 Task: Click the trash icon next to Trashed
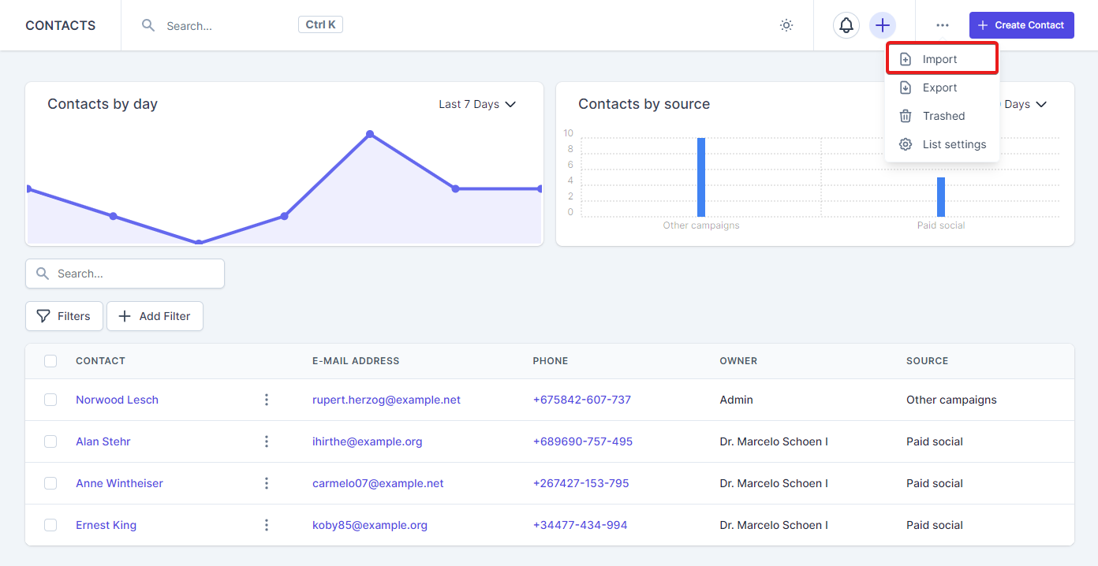click(905, 116)
